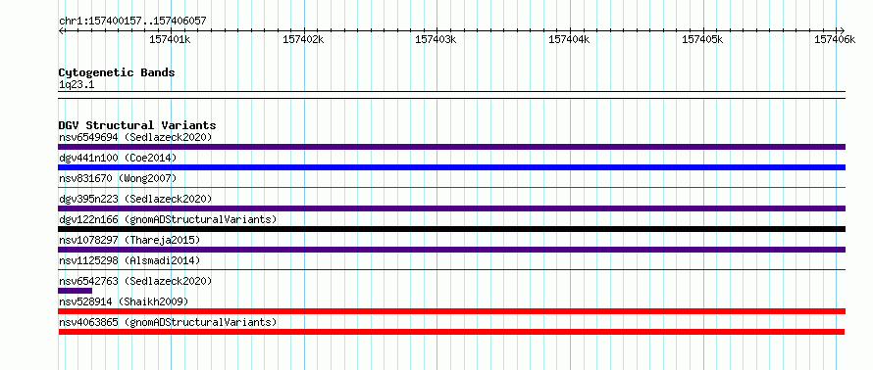
Task: Click the nsv1078297 (Thareja2015) variant label
Action: (129, 240)
